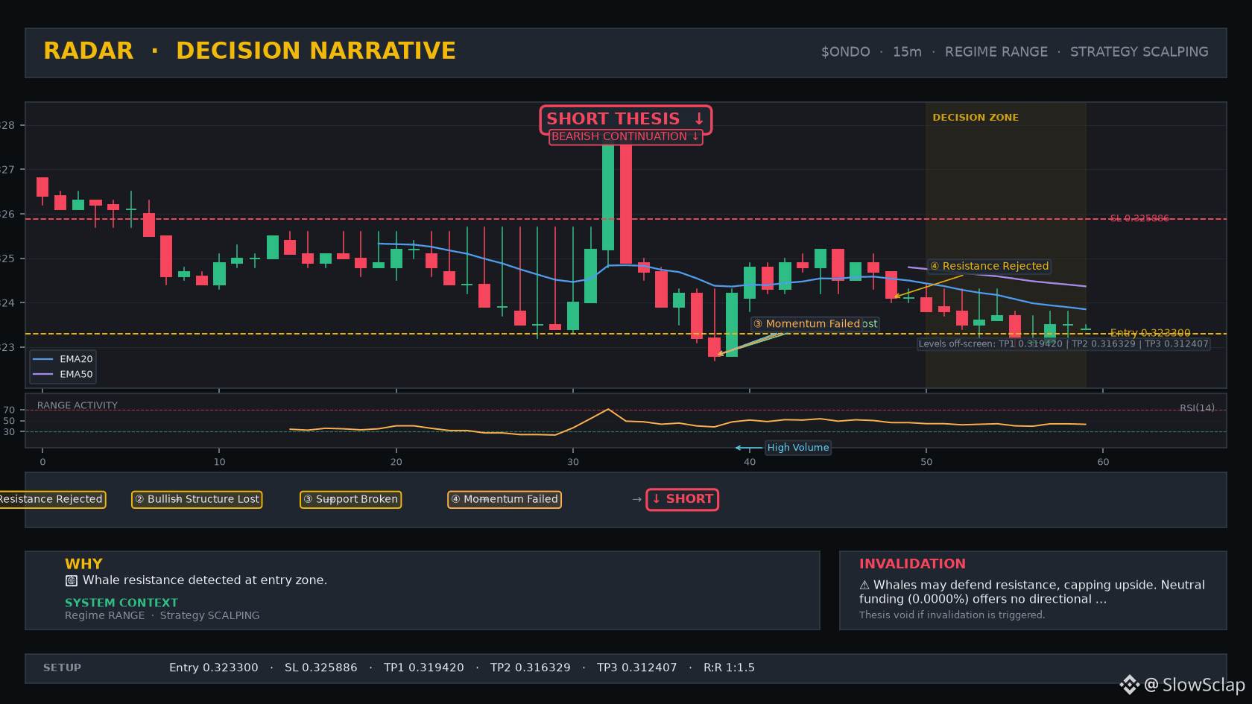Click the SHORT THESIS badge above the chart

[625, 119]
